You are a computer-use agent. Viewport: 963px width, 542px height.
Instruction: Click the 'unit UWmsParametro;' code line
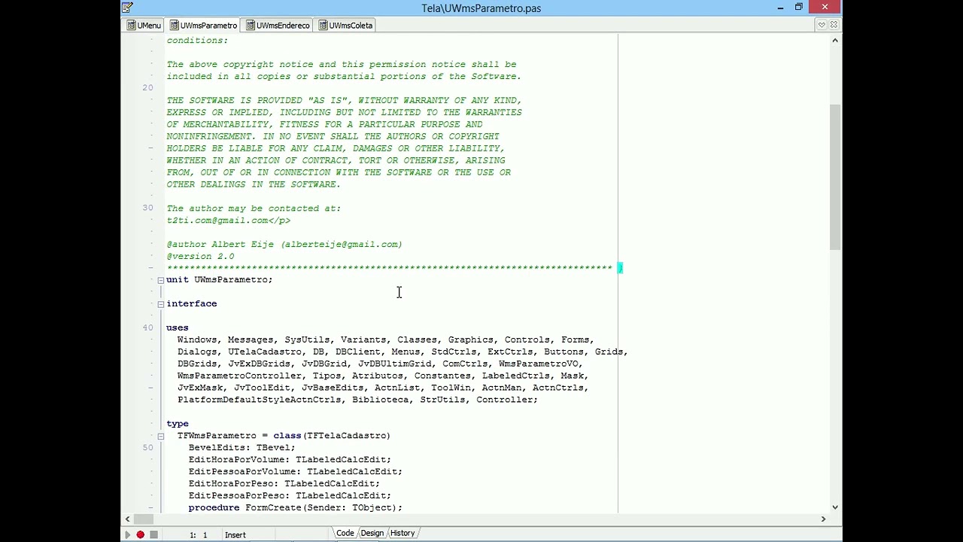pos(220,280)
